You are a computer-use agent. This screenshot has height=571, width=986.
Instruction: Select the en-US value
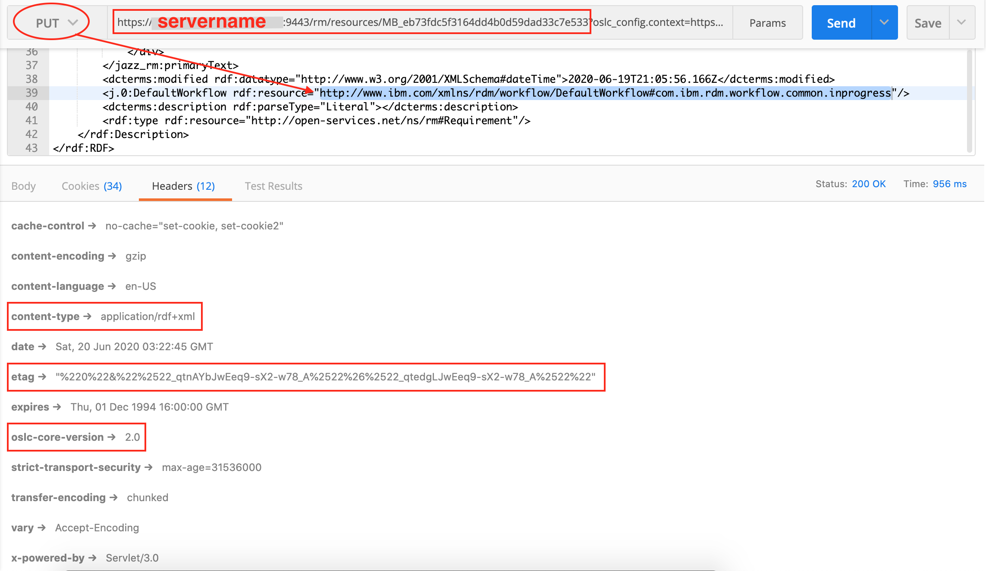point(141,286)
